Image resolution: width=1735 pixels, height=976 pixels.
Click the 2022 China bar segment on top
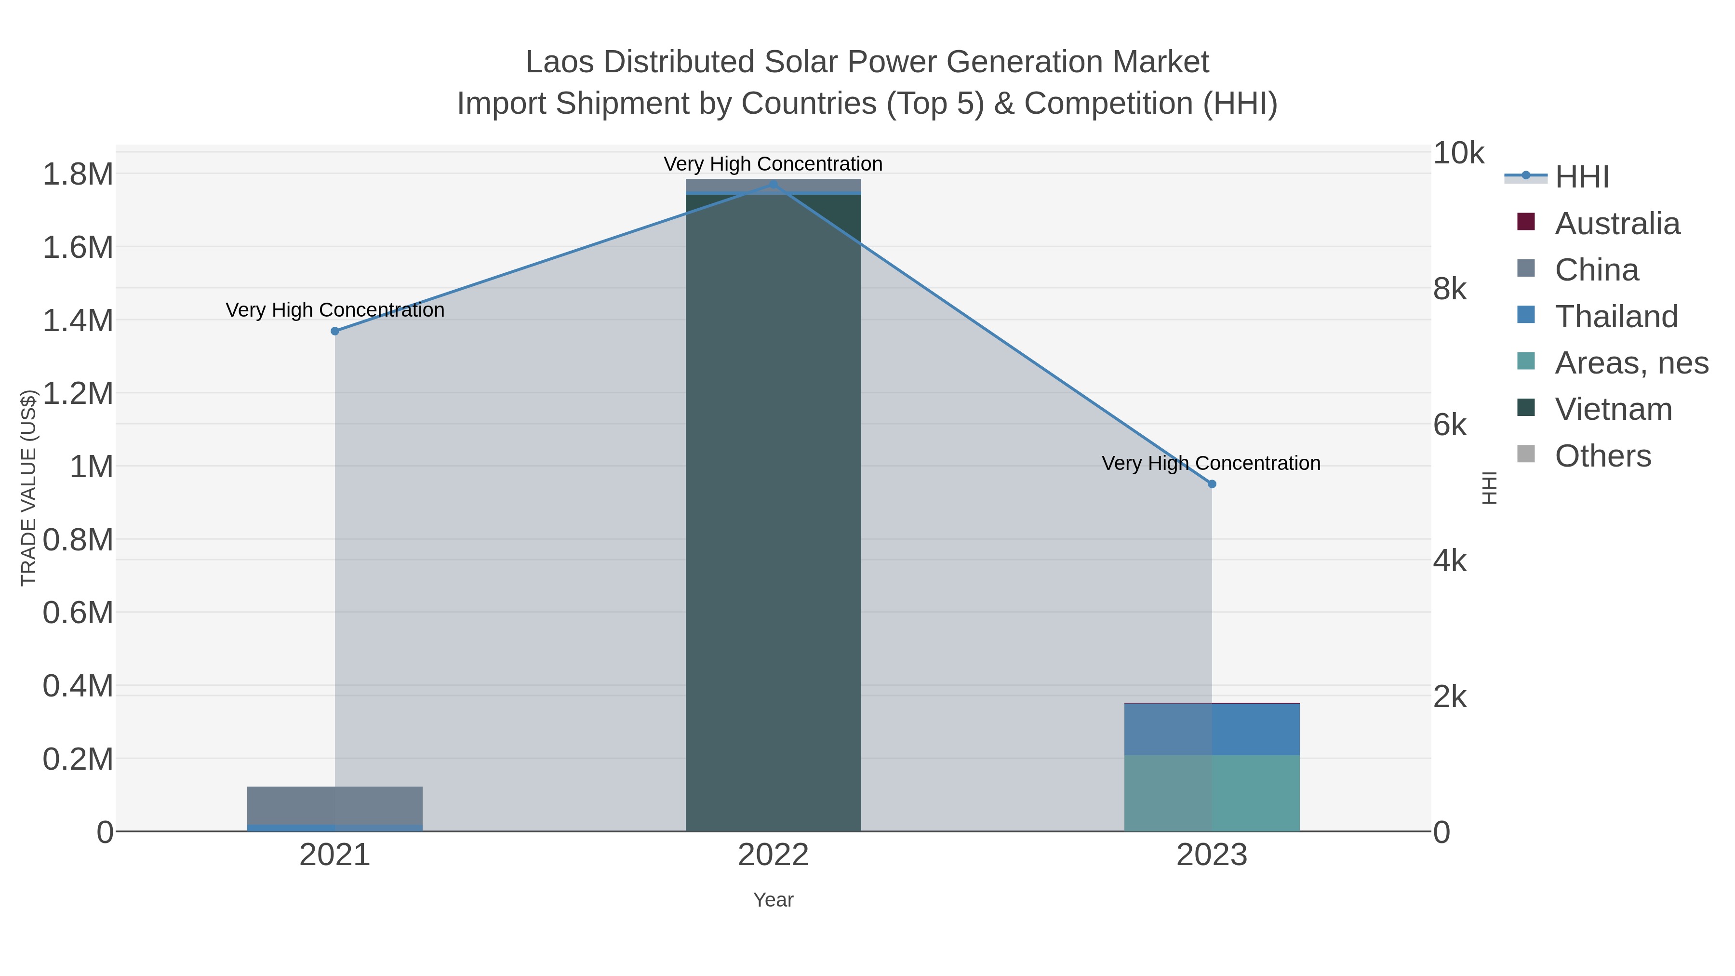click(773, 185)
